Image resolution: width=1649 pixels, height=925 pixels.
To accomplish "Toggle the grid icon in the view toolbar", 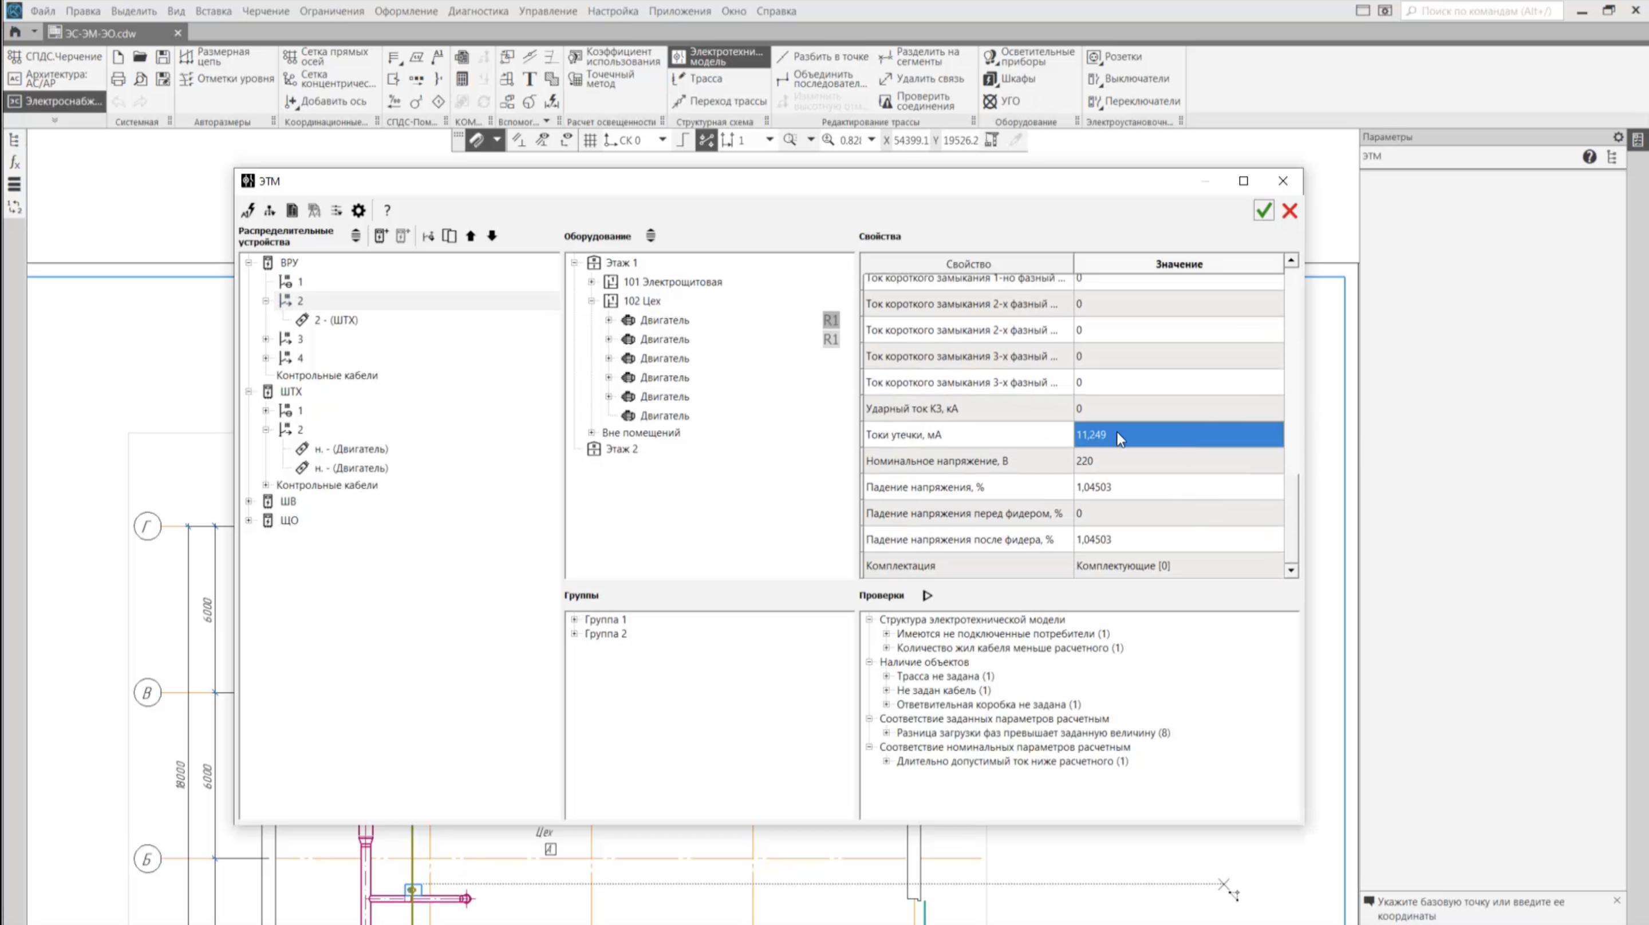I will pos(590,140).
